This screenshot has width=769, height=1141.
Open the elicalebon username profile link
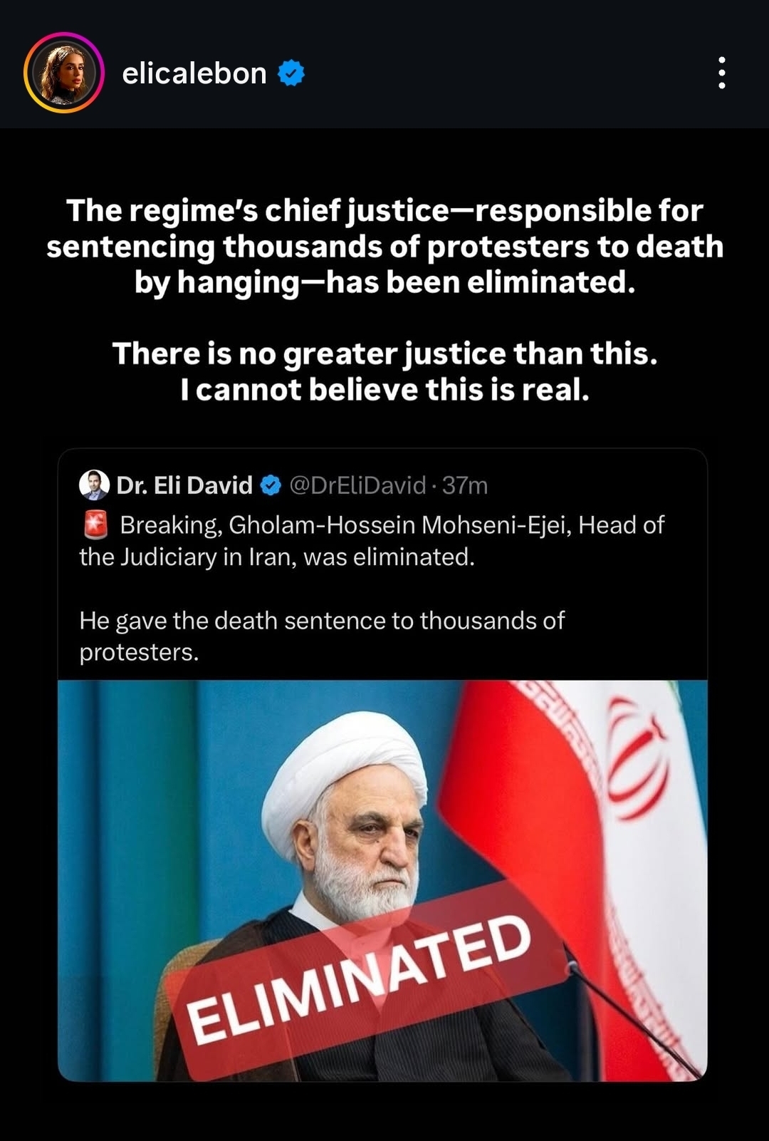click(194, 73)
